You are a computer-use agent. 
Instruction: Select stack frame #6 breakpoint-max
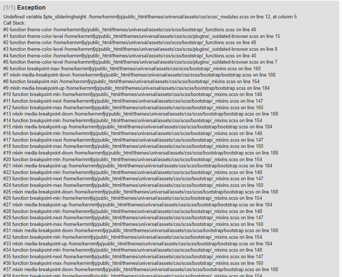132,68
